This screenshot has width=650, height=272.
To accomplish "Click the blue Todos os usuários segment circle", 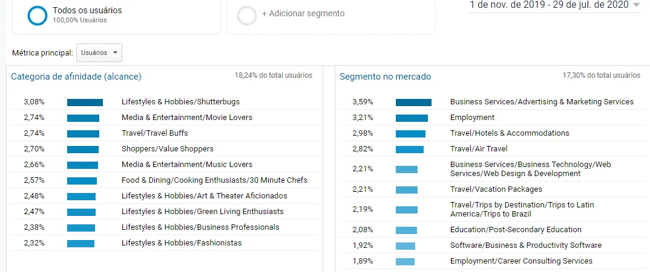I will click(x=38, y=15).
